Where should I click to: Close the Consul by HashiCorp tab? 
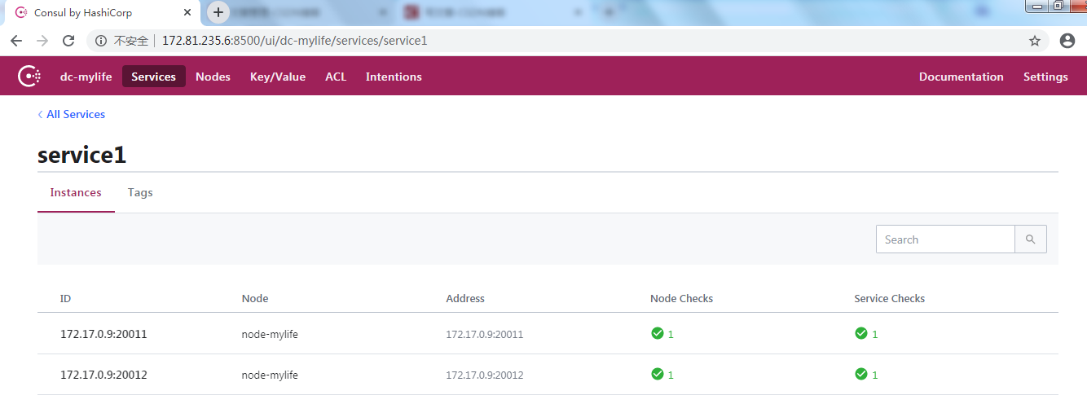pos(188,13)
